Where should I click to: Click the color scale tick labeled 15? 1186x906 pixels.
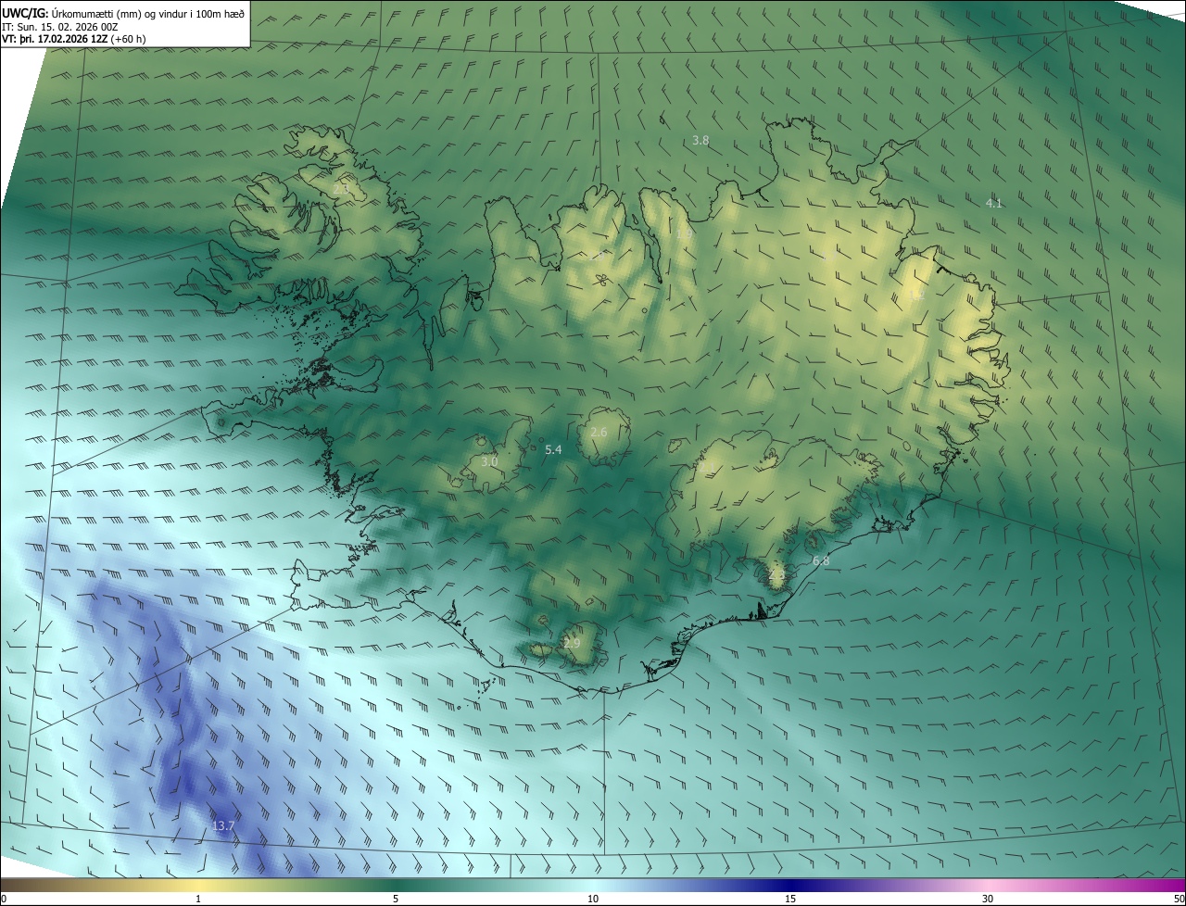click(790, 899)
